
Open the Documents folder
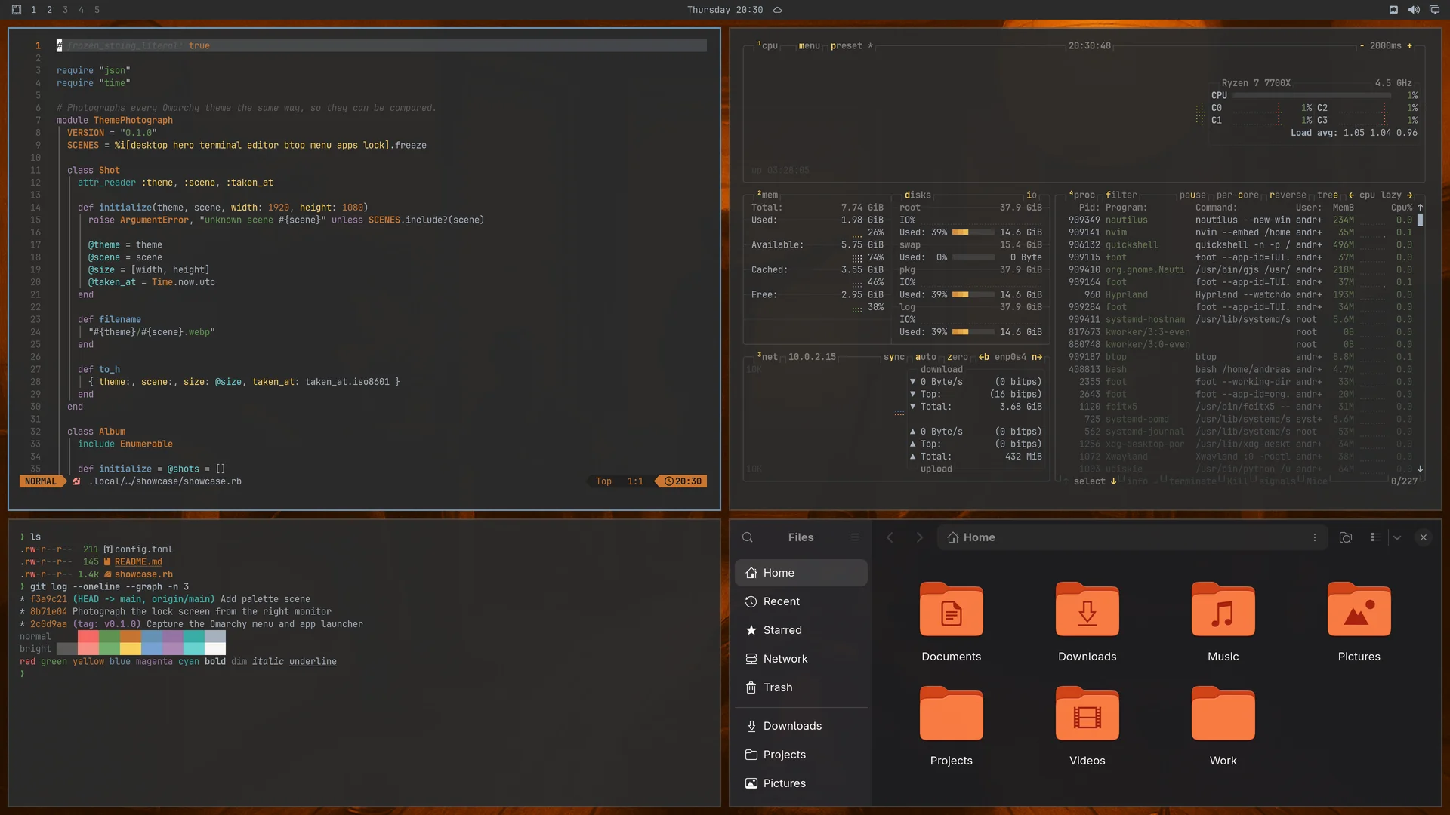point(952,610)
